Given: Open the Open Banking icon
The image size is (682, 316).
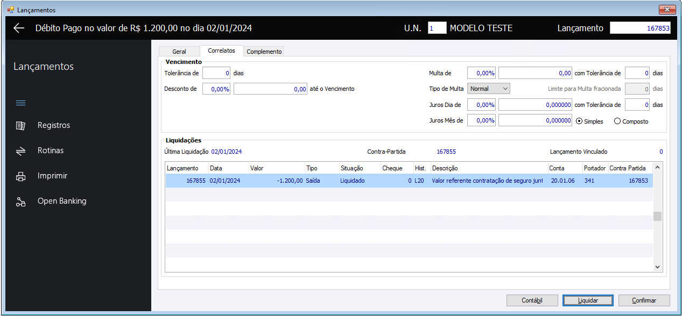Looking at the screenshot, I should (x=20, y=202).
